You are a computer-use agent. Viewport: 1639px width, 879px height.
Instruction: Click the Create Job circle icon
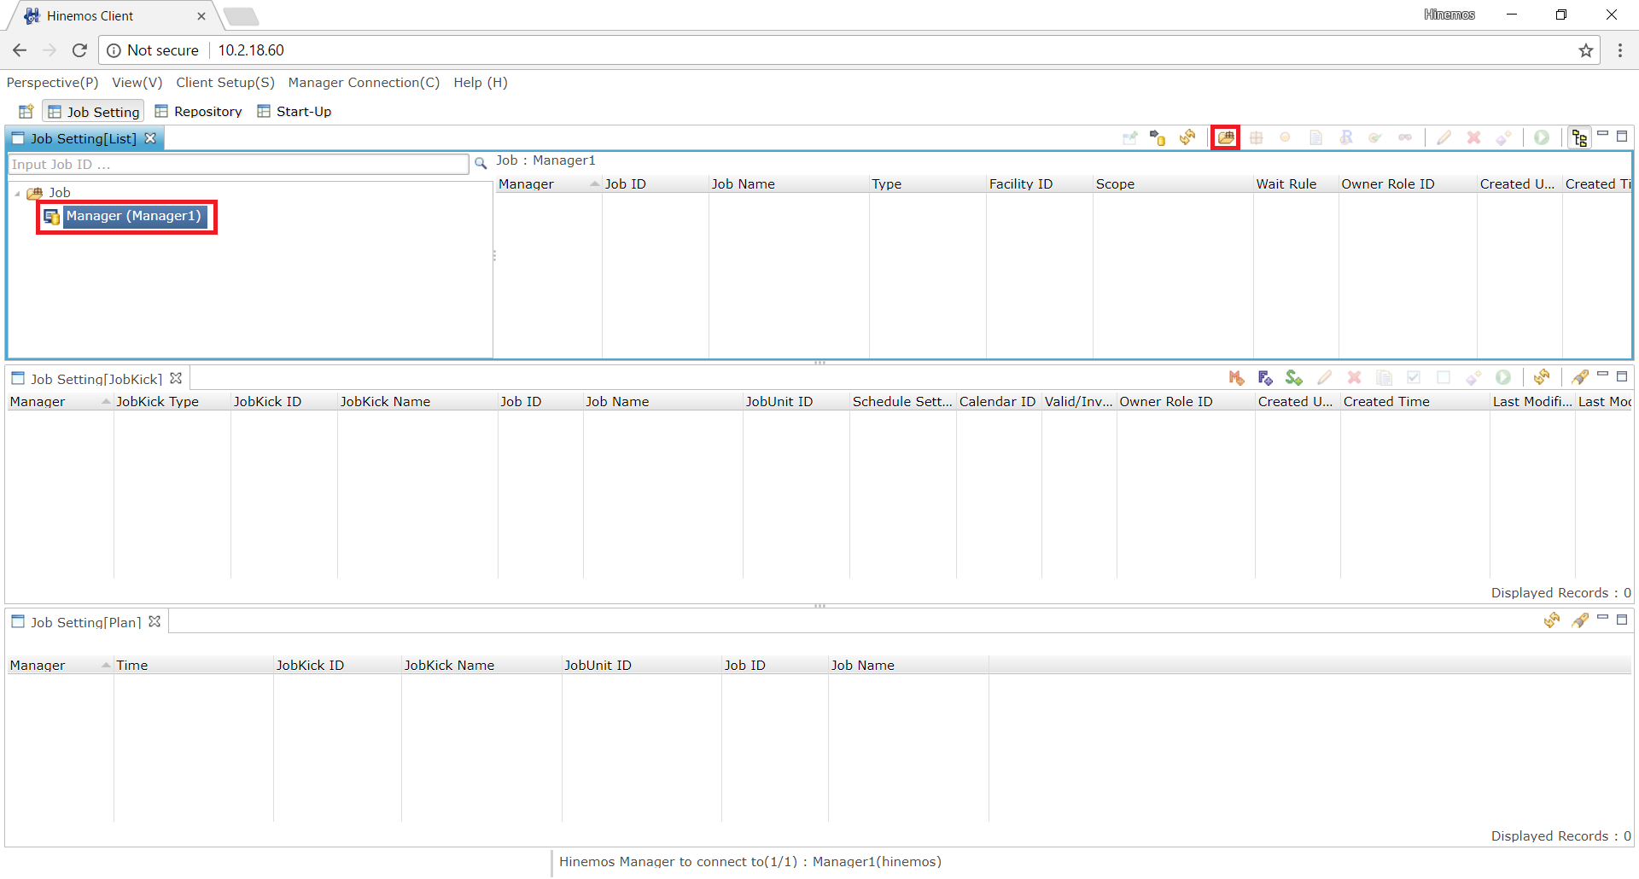(x=1285, y=137)
